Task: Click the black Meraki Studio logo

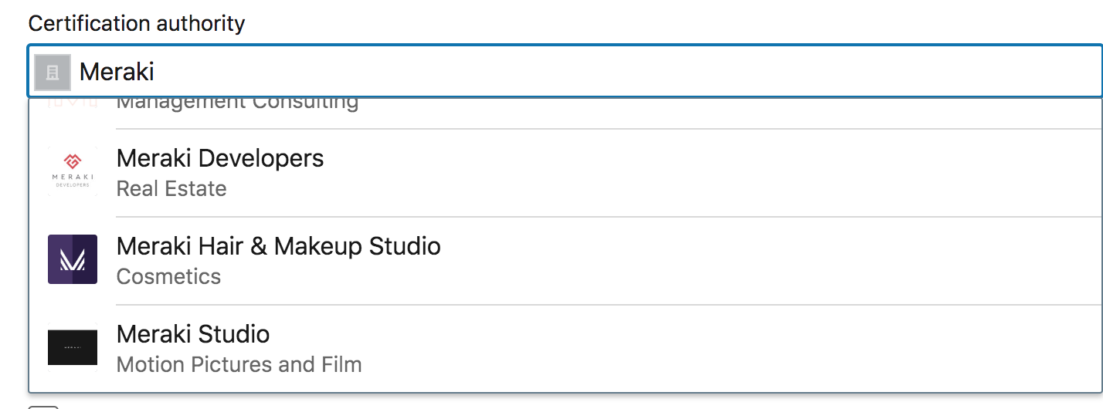Action: point(72,347)
